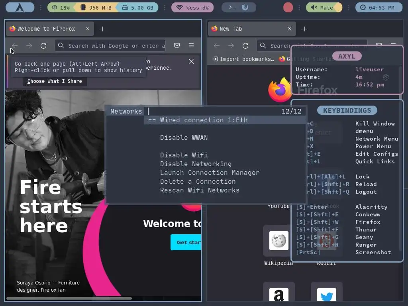Click Alacritty keybinding text

(x=371, y=207)
